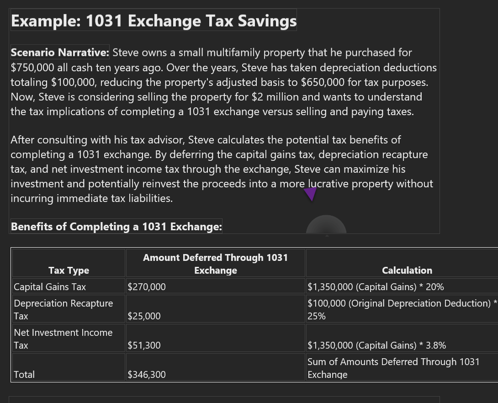The width and height of the screenshot is (498, 403).
Task: Click the $270,000 amount cell
Action: coord(147,287)
